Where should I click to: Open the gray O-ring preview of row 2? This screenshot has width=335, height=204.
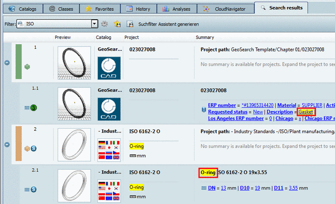pyautogui.click(x=74, y=145)
